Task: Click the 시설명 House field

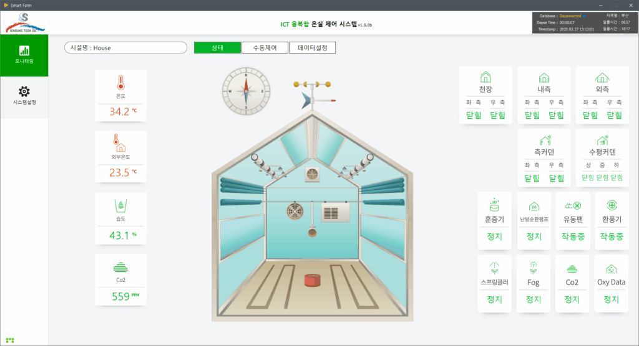Action: click(125, 47)
